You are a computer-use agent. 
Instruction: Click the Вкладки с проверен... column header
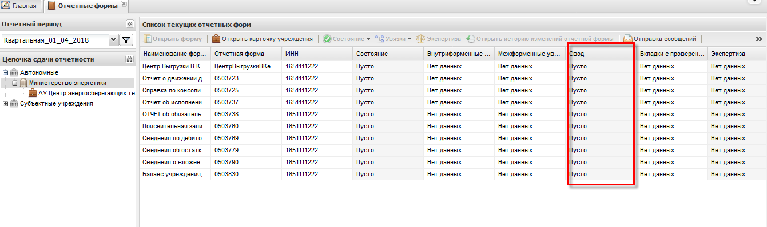click(671, 54)
